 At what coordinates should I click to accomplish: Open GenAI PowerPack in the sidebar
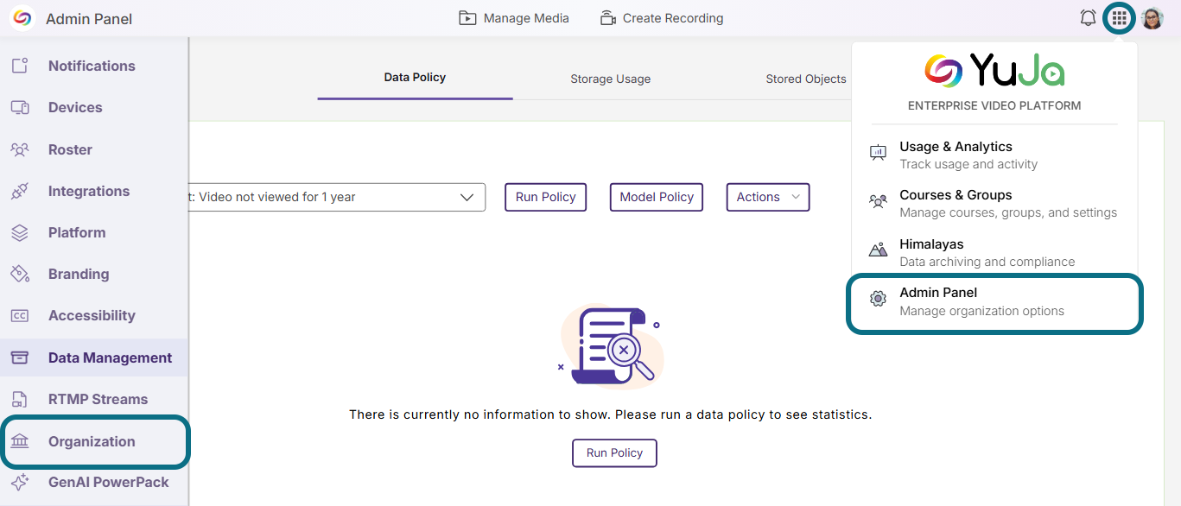click(94, 482)
